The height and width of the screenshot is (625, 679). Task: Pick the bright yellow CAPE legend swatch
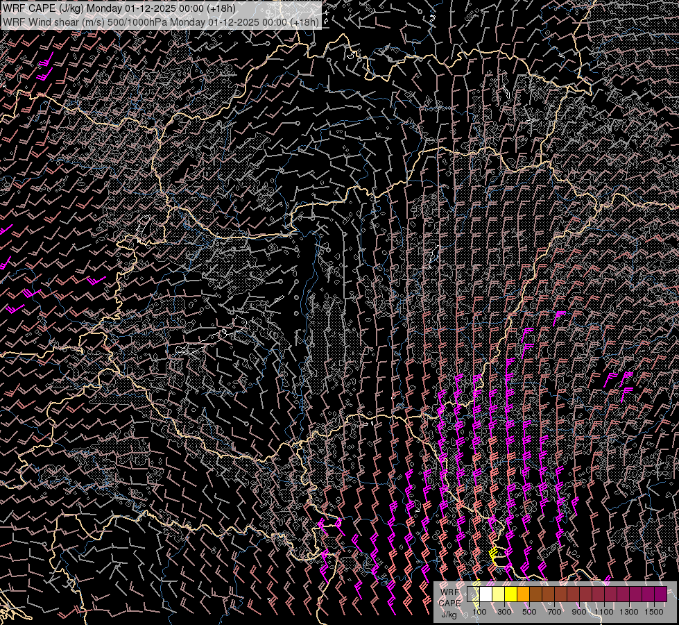(x=510, y=594)
